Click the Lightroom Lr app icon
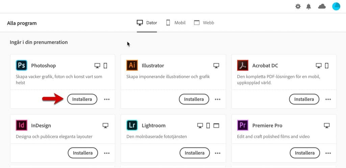 [132, 125]
